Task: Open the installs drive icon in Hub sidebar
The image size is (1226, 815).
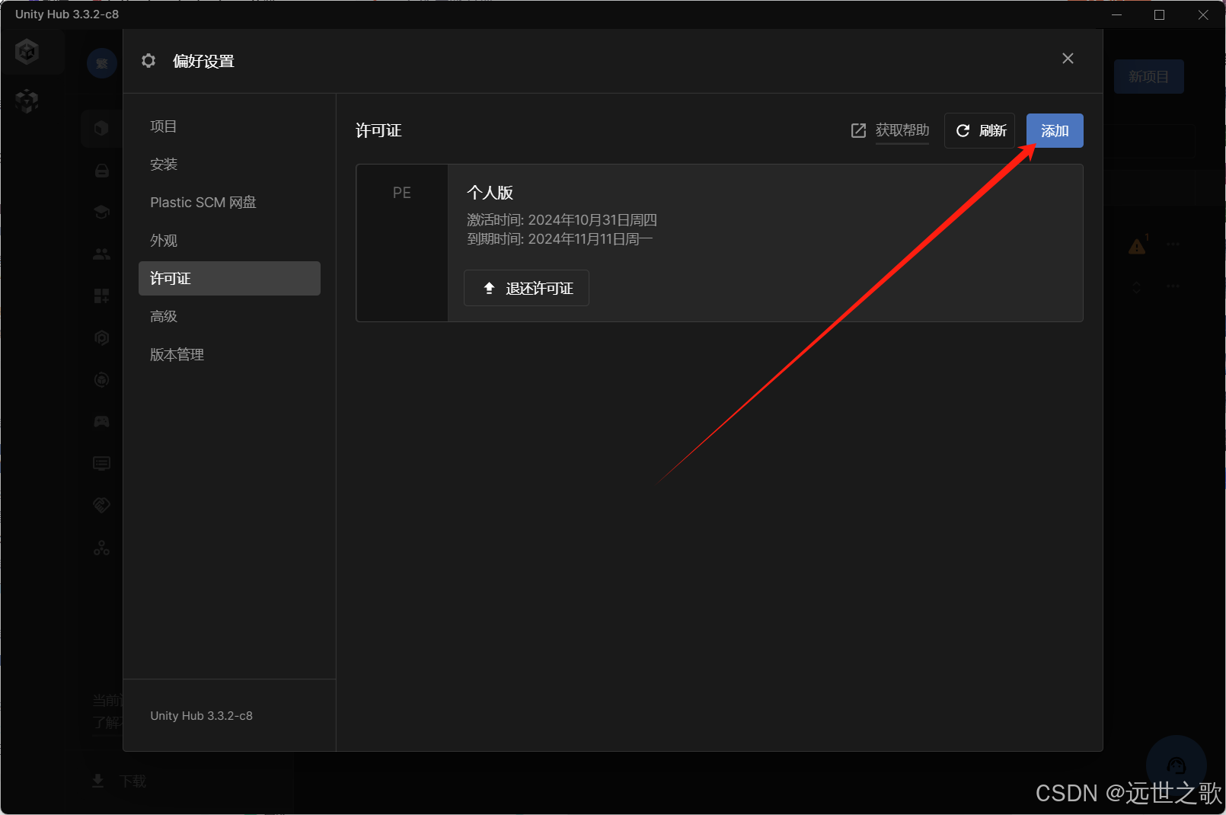Action: pos(101,171)
